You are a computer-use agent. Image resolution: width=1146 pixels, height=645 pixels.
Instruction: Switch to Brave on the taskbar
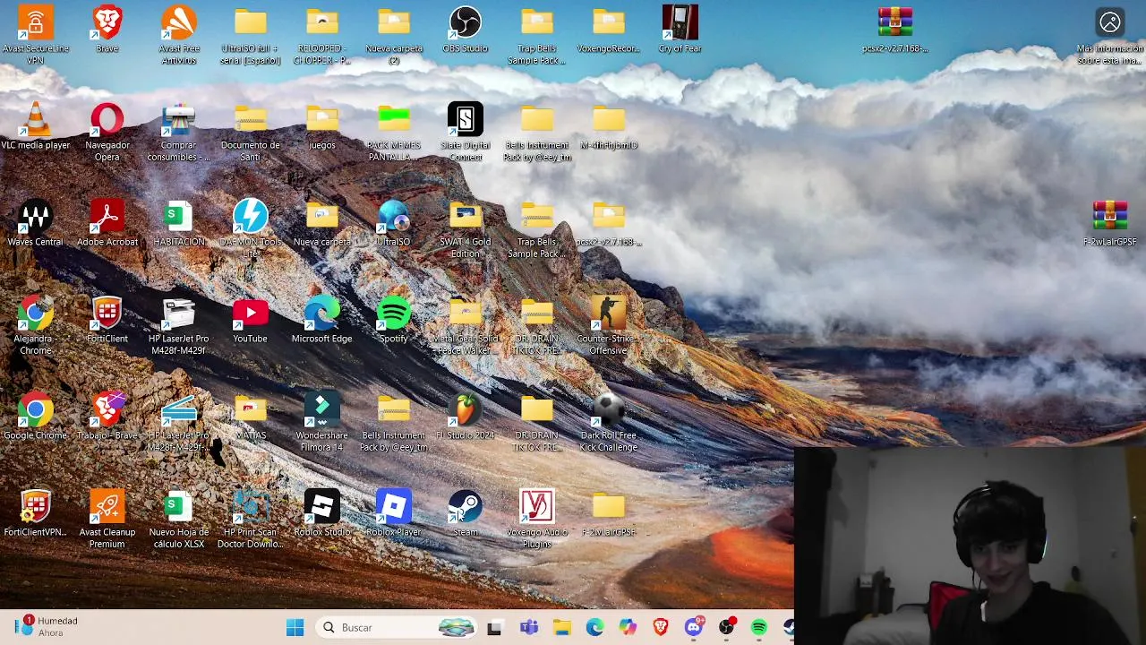pyautogui.click(x=661, y=627)
